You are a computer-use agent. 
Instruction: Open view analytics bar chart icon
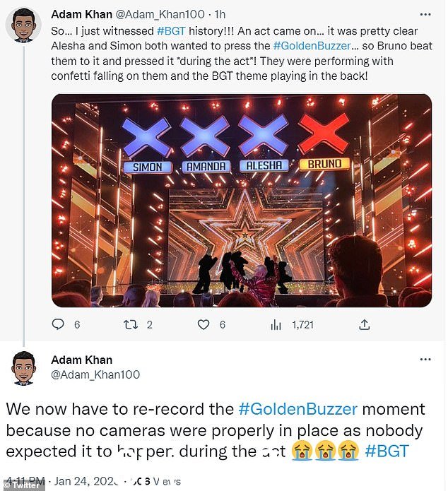click(x=276, y=325)
